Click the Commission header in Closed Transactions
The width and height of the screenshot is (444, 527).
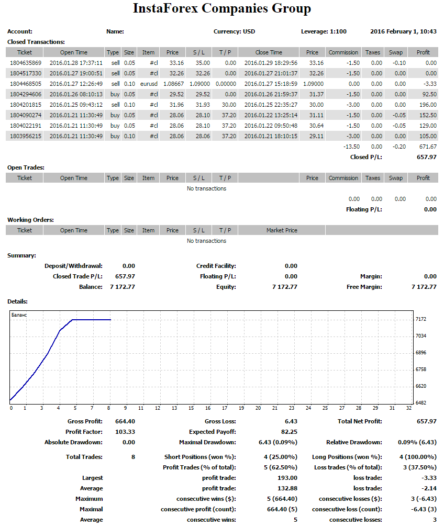(343, 52)
